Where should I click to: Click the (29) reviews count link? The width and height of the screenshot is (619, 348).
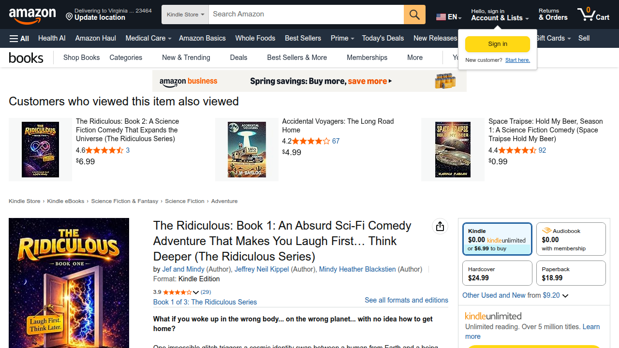tap(206, 292)
